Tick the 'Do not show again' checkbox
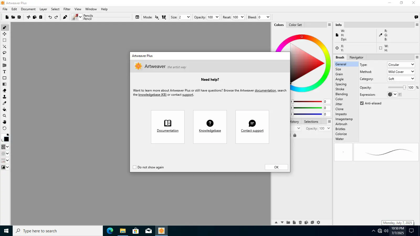420x236 pixels. tap(135, 167)
